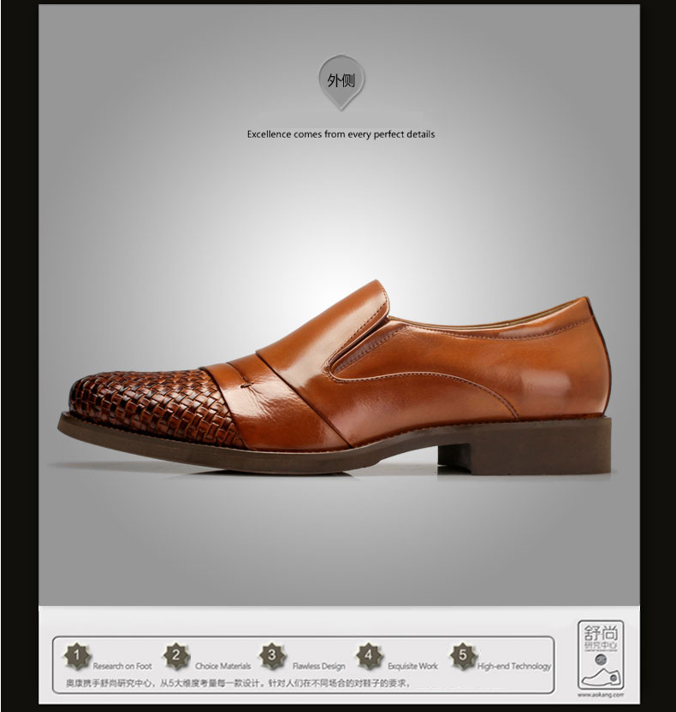Screen dimensions: 676x712
Task: Click the number 2 star badge
Action: tap(176, 656)
